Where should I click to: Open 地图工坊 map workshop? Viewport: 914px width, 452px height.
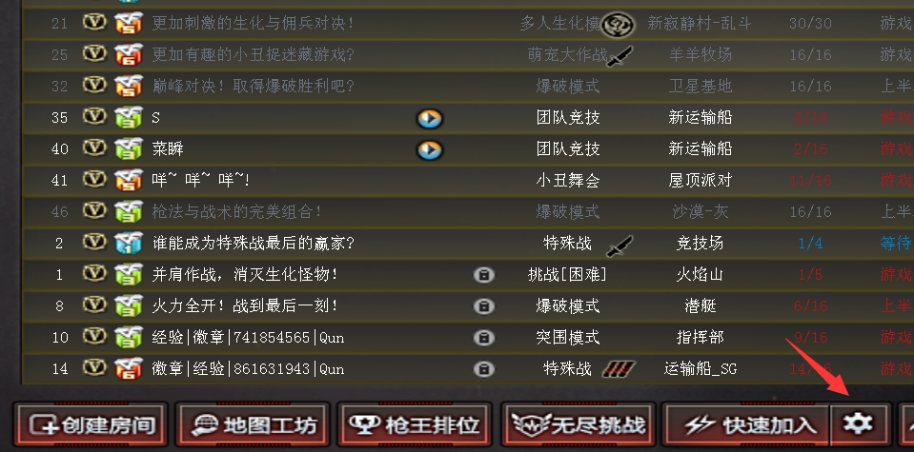click(253, 424)
